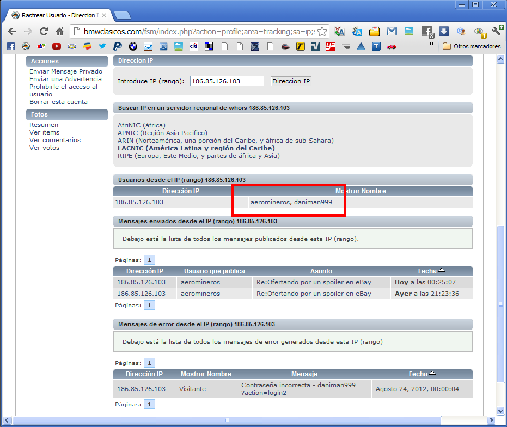Open the Citi bookmark
The image size is (507, 427).
(x=194, y=46)
